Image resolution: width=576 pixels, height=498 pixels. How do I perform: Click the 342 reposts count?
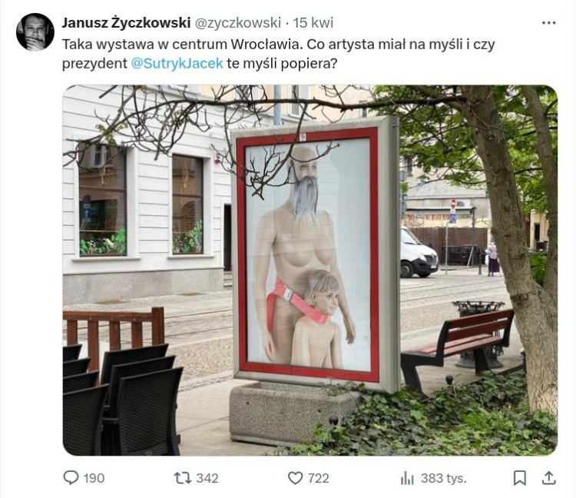(207, 478)
